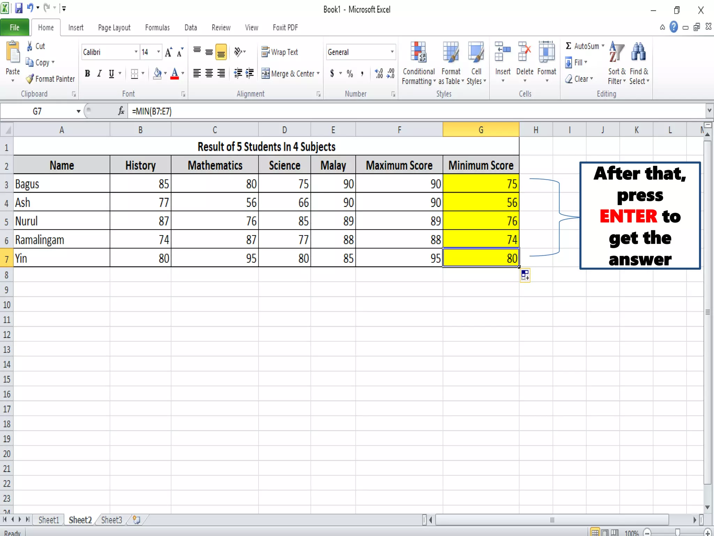The width and height of the screenshot is (714, 536).
Task: Click the Increase Decimal icon
Action: point(379,73)
